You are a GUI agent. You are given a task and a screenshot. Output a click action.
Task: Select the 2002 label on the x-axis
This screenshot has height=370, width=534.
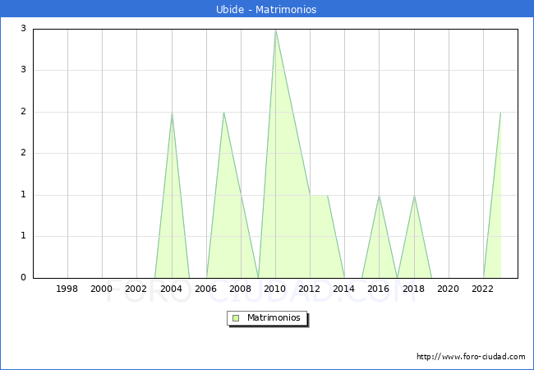pyautogui.click(x=136, y=289)
